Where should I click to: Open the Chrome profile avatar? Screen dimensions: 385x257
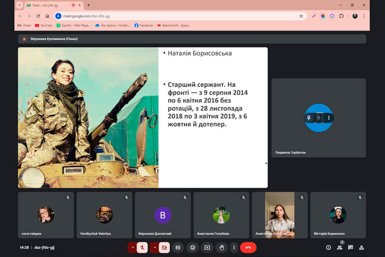355,16
